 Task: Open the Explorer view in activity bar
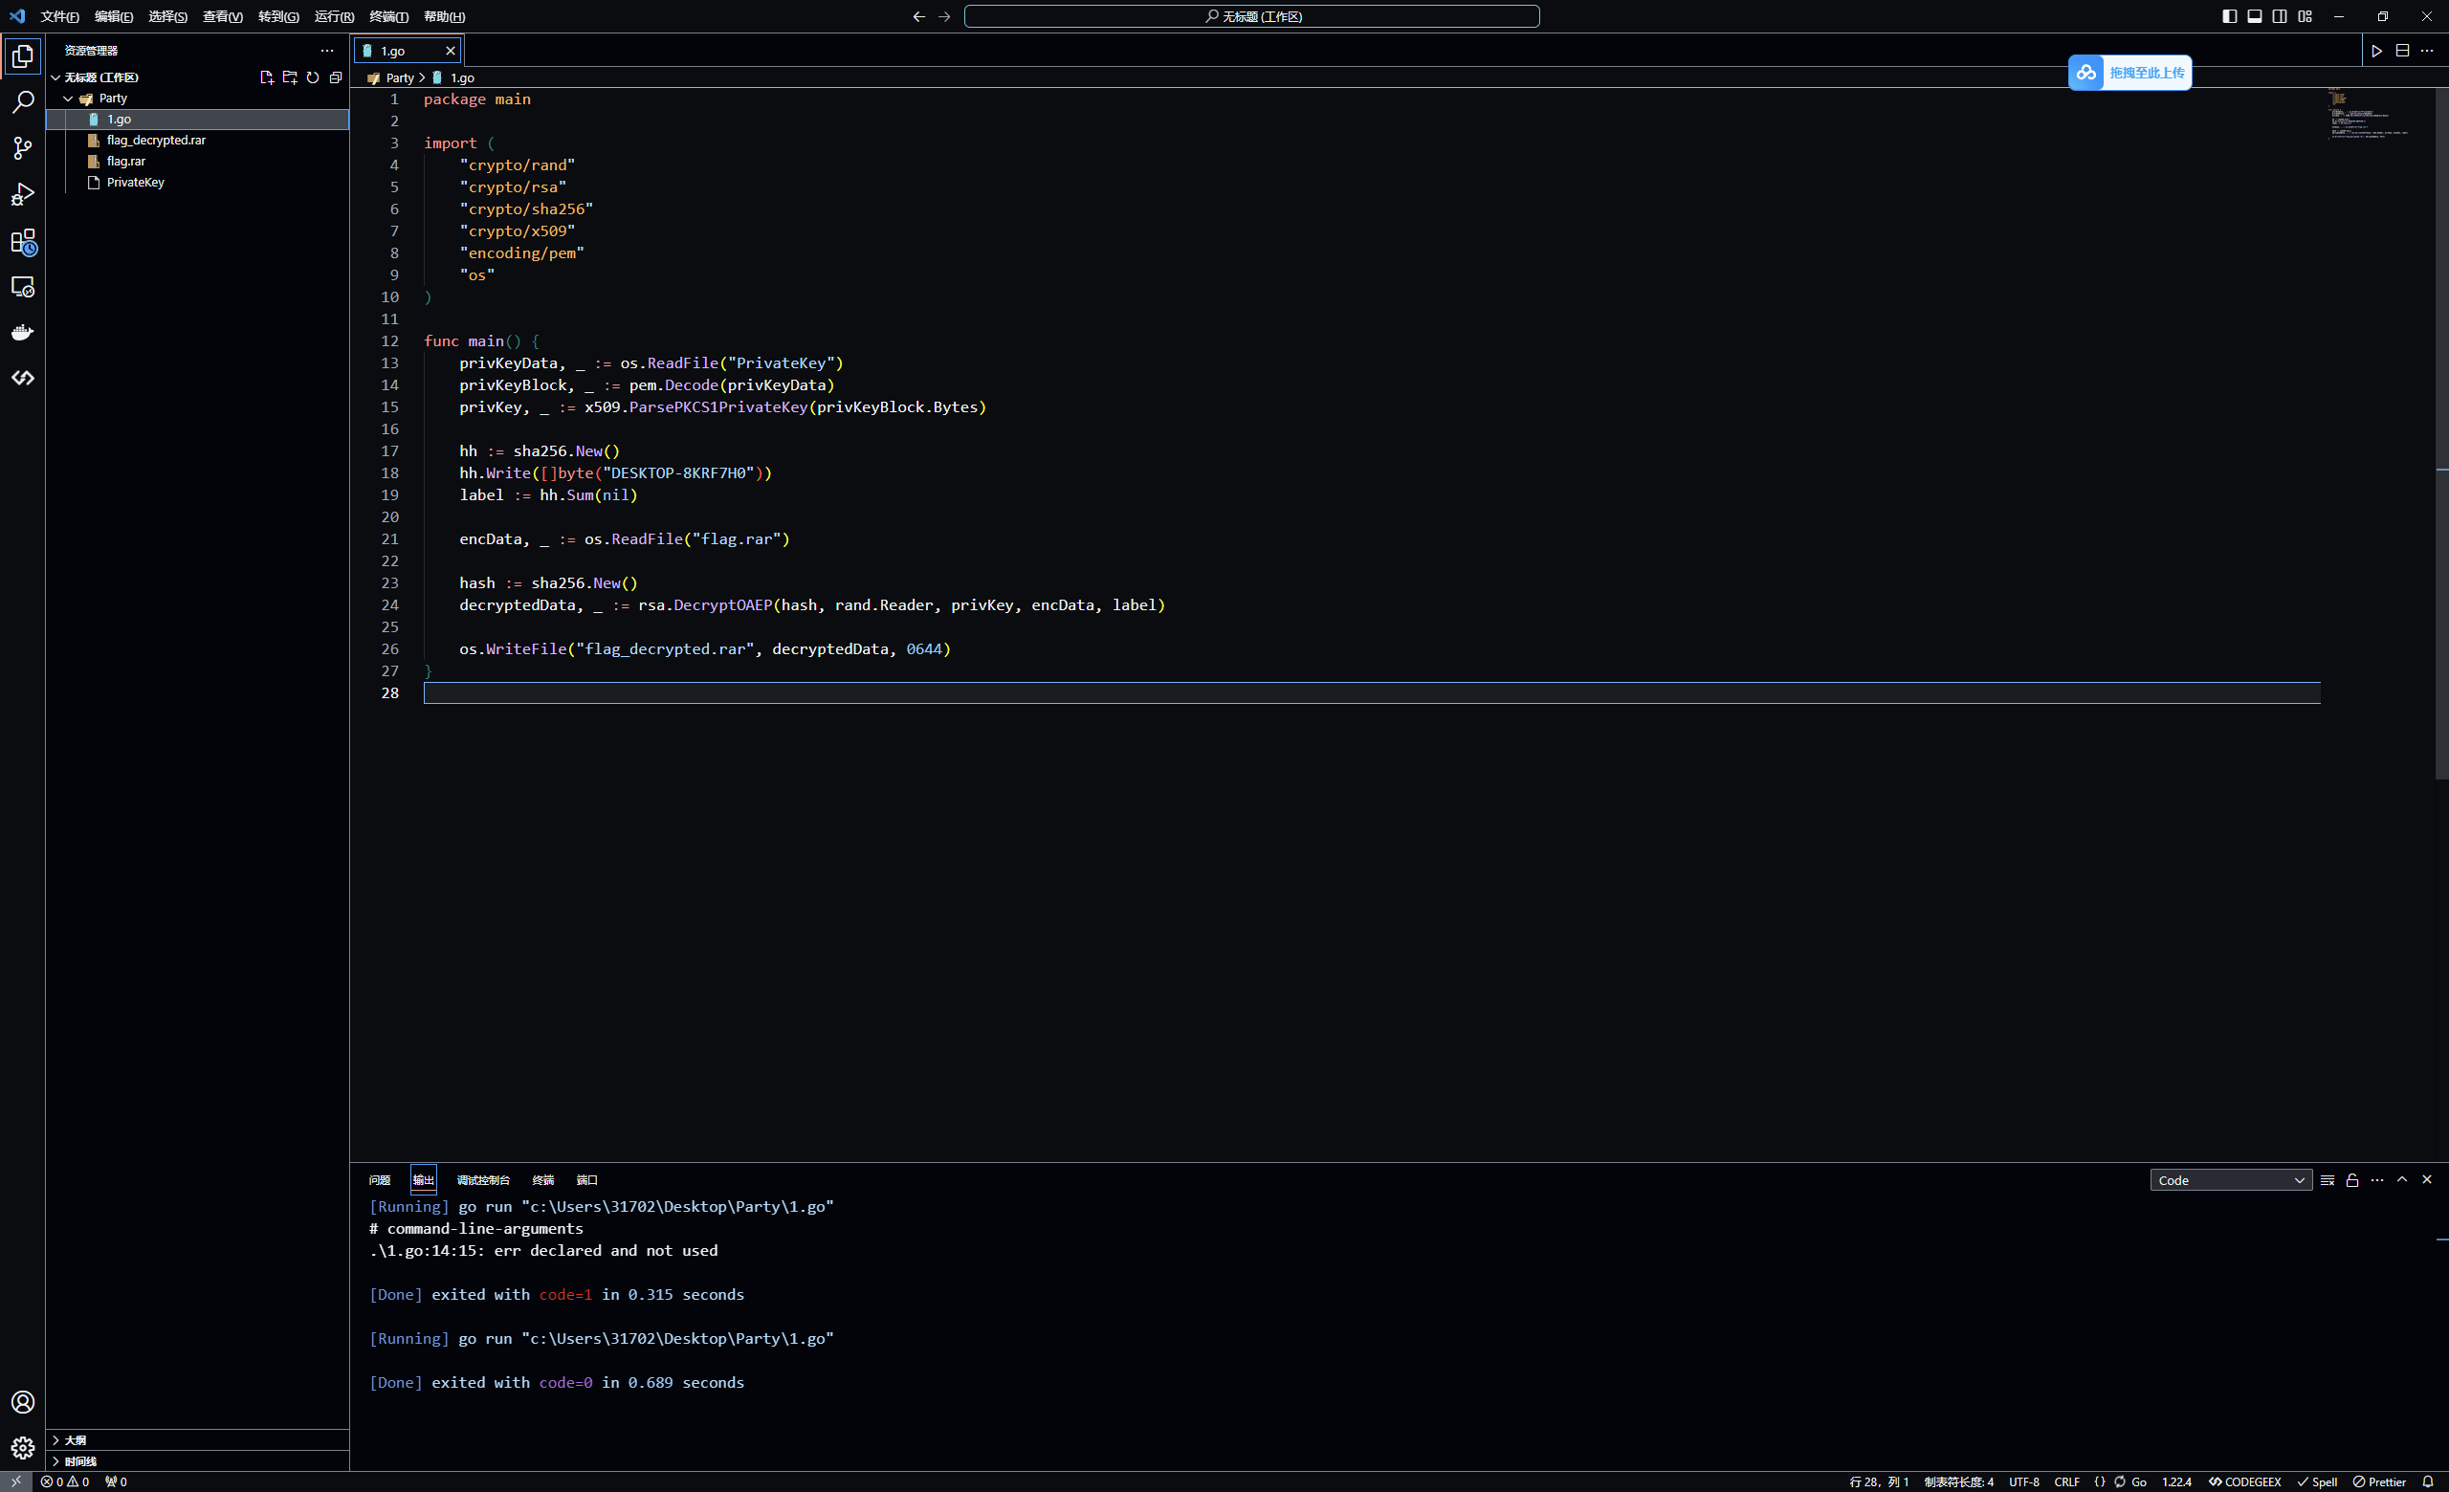pos(23,56)
